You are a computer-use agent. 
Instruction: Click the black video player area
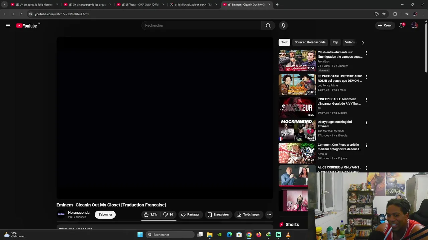(x=165, y=118)
